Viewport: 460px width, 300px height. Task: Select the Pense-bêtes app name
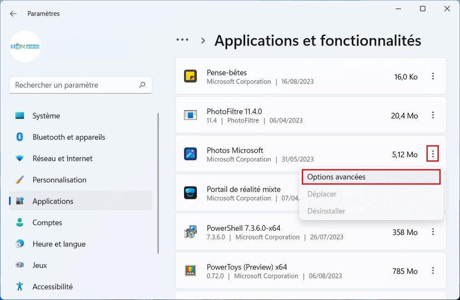[227, 73]
